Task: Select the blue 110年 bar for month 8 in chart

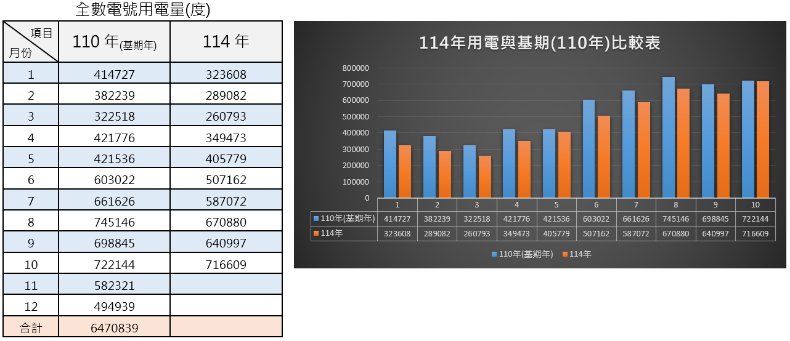Action: [x=669, y=137]
